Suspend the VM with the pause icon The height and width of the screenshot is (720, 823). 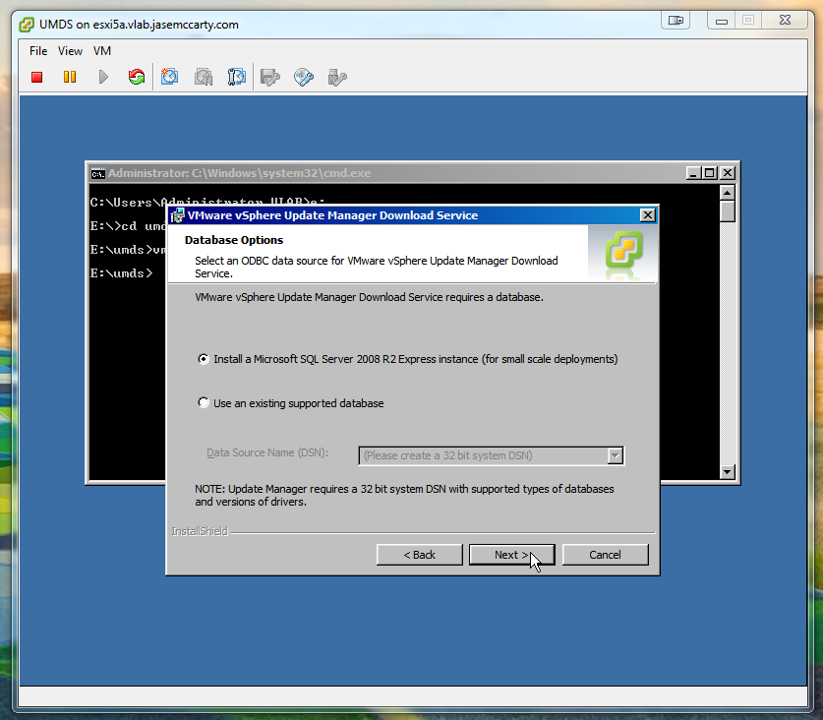click(69, 77)
